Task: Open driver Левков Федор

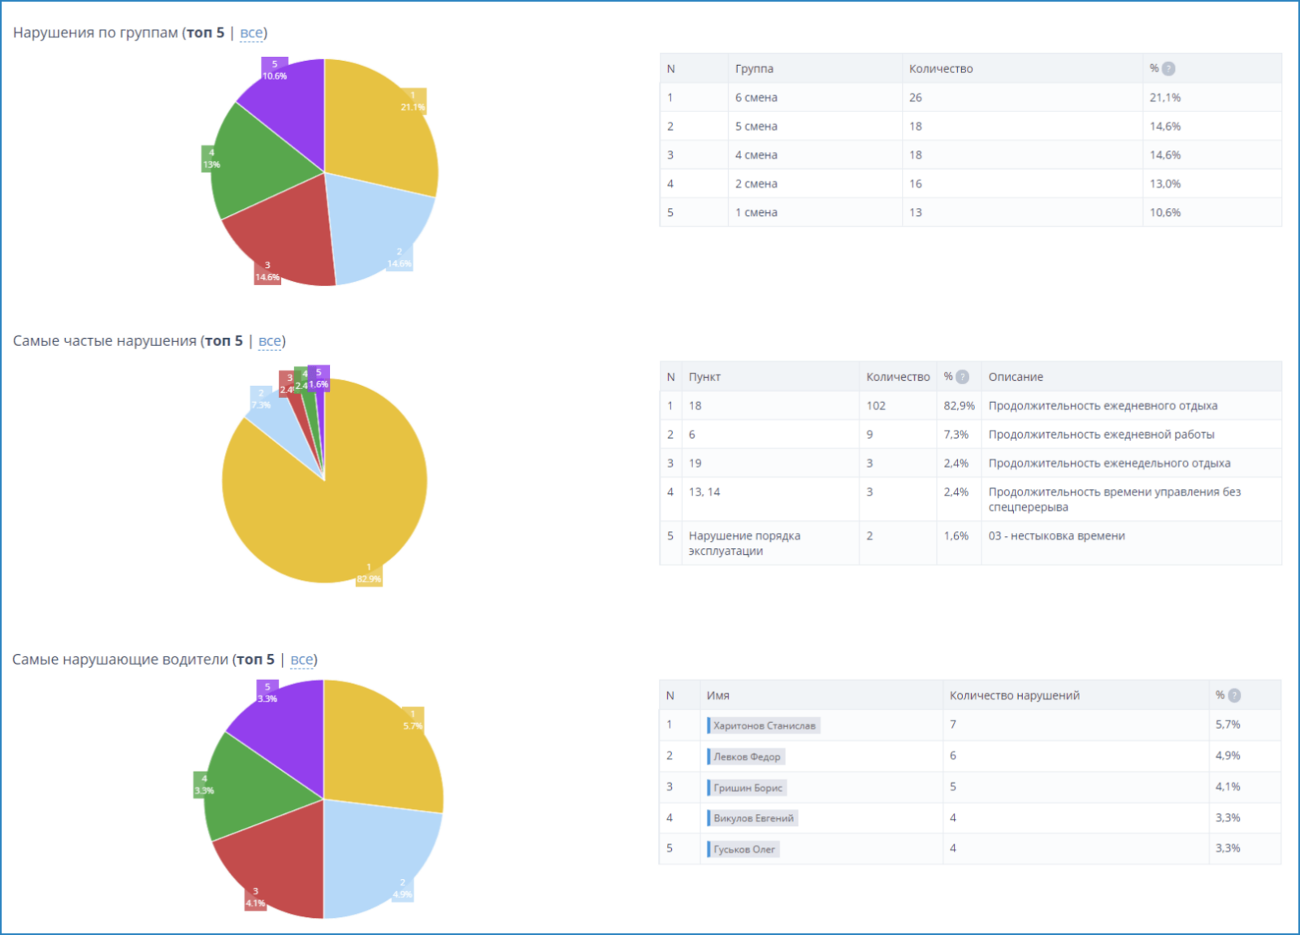Action: [746, 756]
